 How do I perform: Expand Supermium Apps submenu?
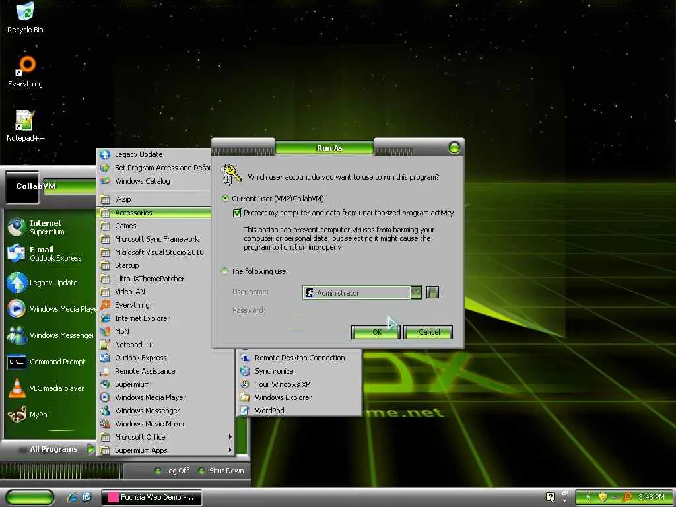pyautogui.click(x=166, y=450)
